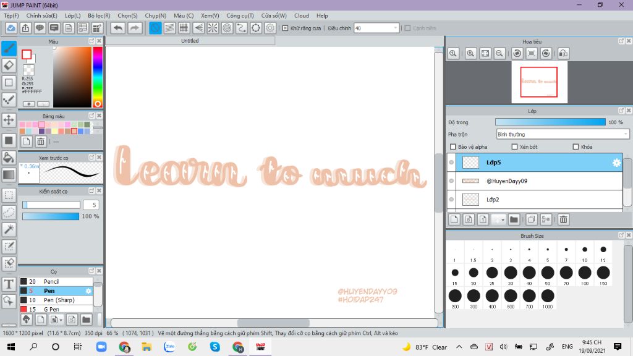633x356 pixels.
Task: Enable the concentric circle snap guide
Action: 227,28
